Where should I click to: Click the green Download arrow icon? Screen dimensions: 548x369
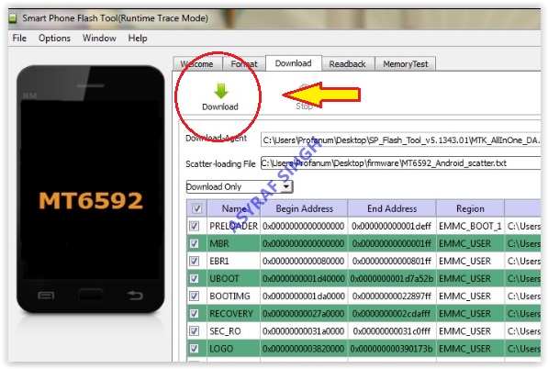click(x=220, y=91)
